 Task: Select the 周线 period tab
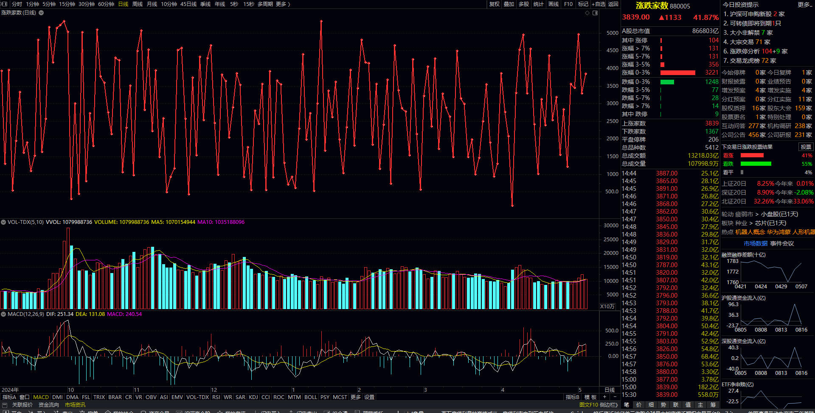pos(138,4)
